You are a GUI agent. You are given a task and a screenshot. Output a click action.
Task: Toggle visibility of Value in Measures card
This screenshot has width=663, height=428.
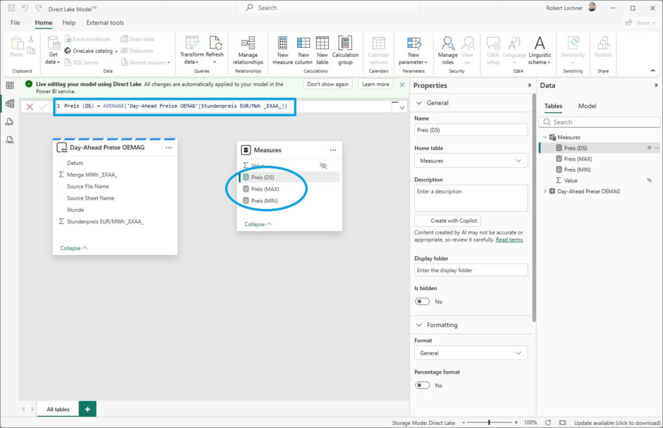pos(324,166)
